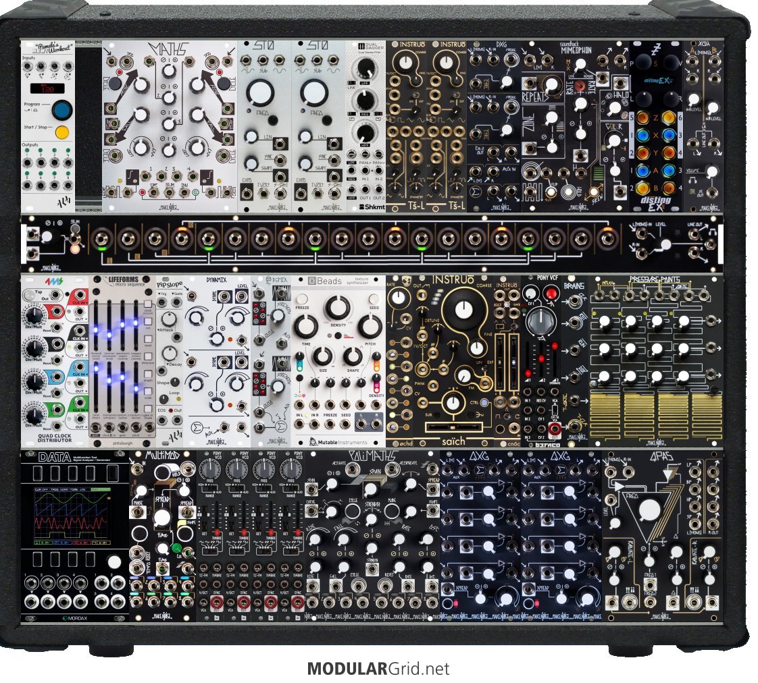
Task: Turn the Mimeophon Repeats knob
Action: [x=550, y=85]
